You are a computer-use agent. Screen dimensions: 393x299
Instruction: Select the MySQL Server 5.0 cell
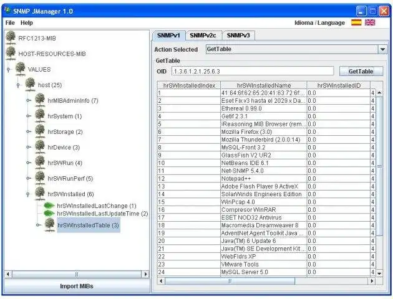263,272
